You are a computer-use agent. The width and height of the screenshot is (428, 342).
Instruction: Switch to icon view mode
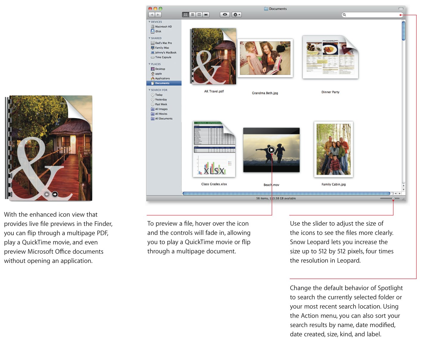[x=185, y=15]
